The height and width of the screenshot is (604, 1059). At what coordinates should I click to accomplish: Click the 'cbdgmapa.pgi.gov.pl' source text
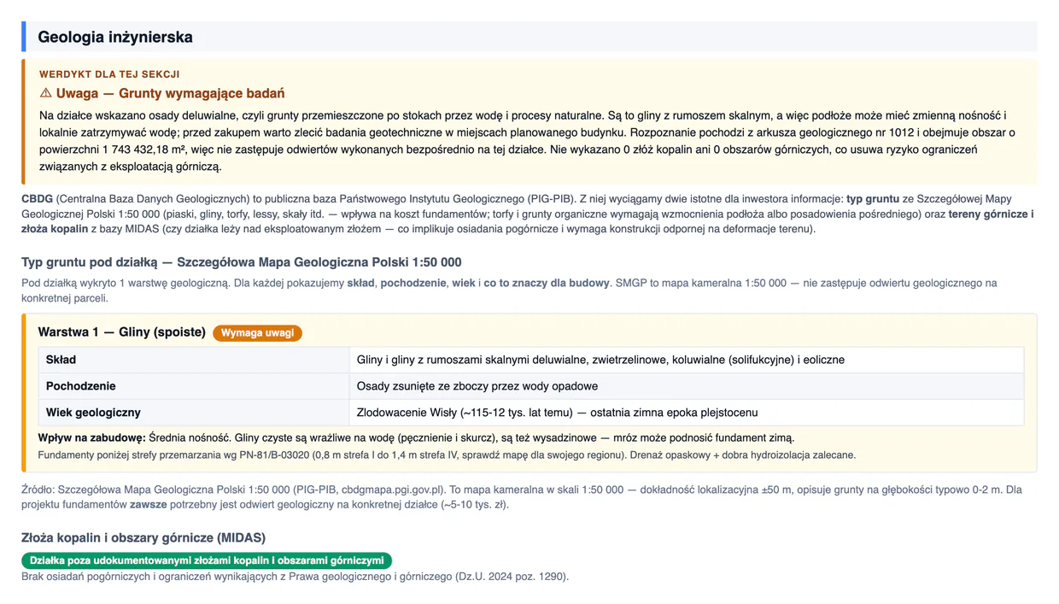393,490
